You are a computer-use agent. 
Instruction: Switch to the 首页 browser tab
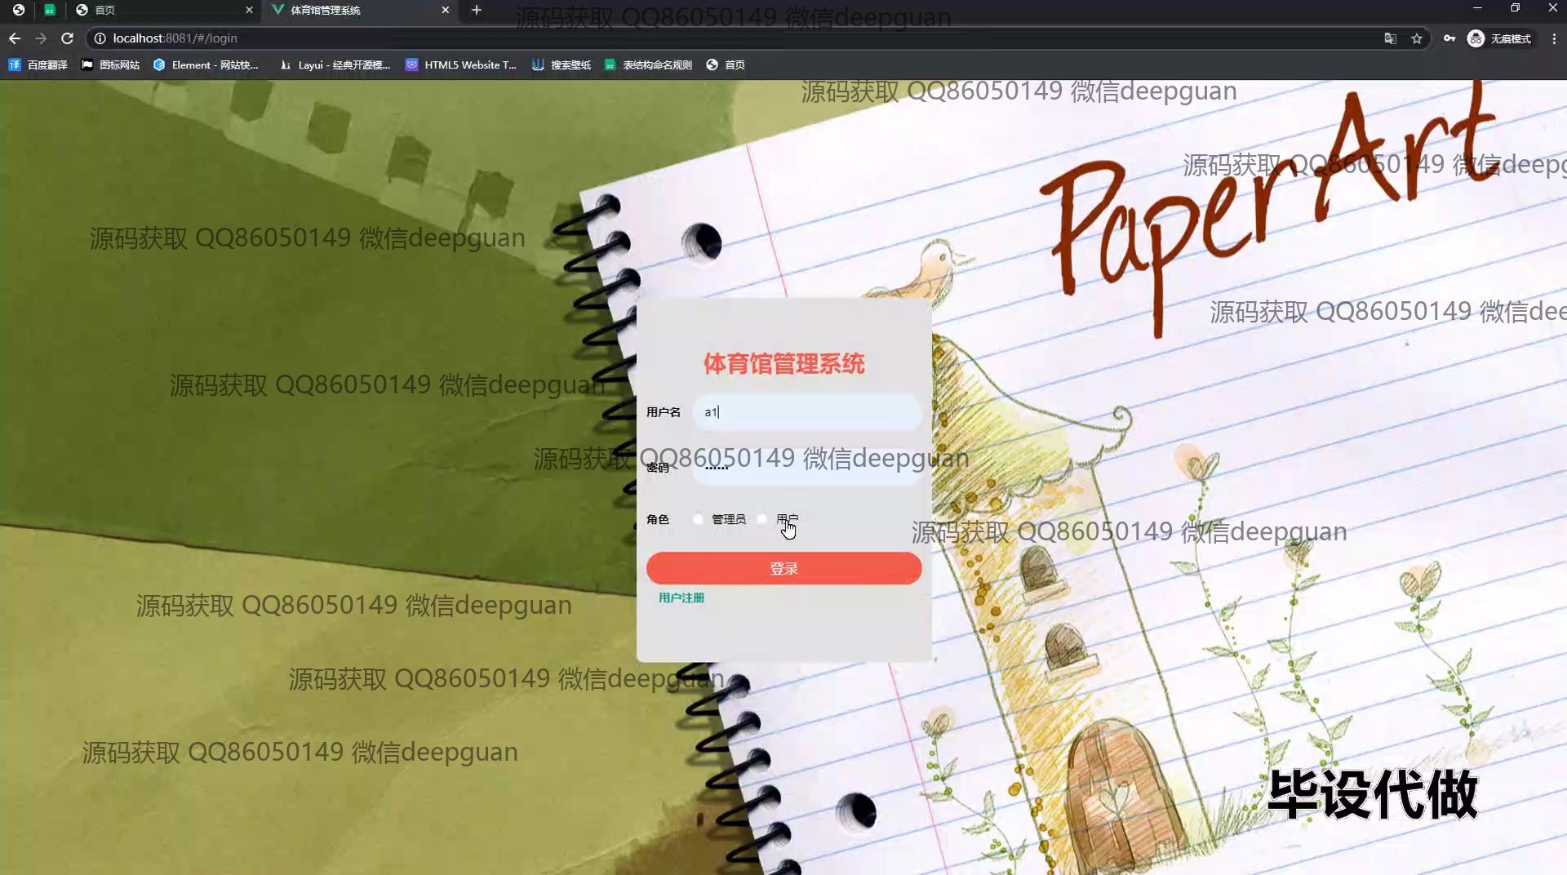pyautogui.click(x=163, y=10)
